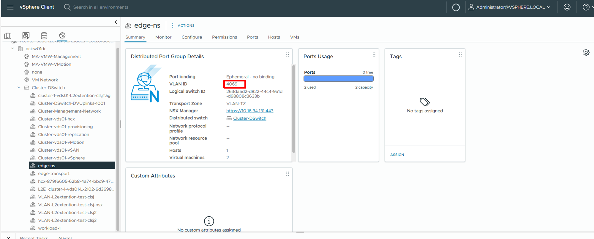Select hcx-879f6605-62b8-4a74-bbc9-47 port group
Viewport: 594px width, 239px height.
click(x=75, y=181)
